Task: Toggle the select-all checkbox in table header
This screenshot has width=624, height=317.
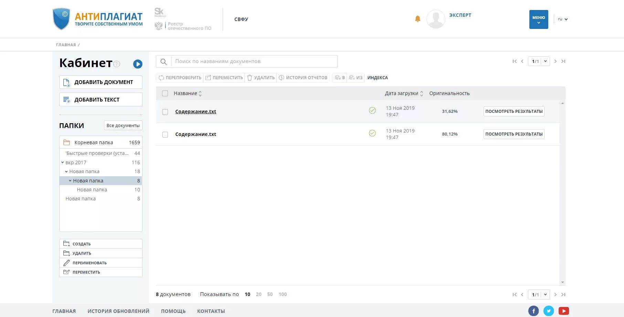Action: point(165,93)
